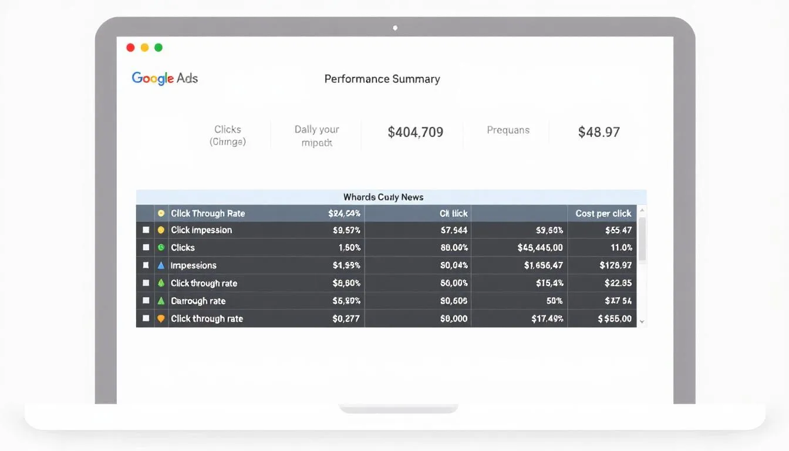Select Click through rate label in $0,277 row
Screen dimensions: 789x451
coord(207,318)
